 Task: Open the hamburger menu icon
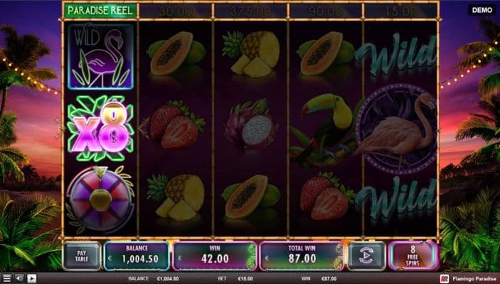click(x=6, y=278)
